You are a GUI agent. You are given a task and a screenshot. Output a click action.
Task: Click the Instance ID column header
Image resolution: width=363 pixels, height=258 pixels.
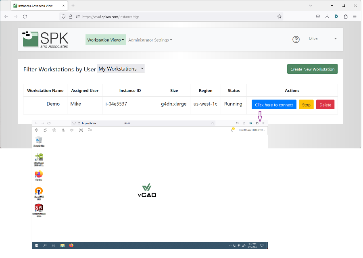pyautogui.click(x=130, y=90)
